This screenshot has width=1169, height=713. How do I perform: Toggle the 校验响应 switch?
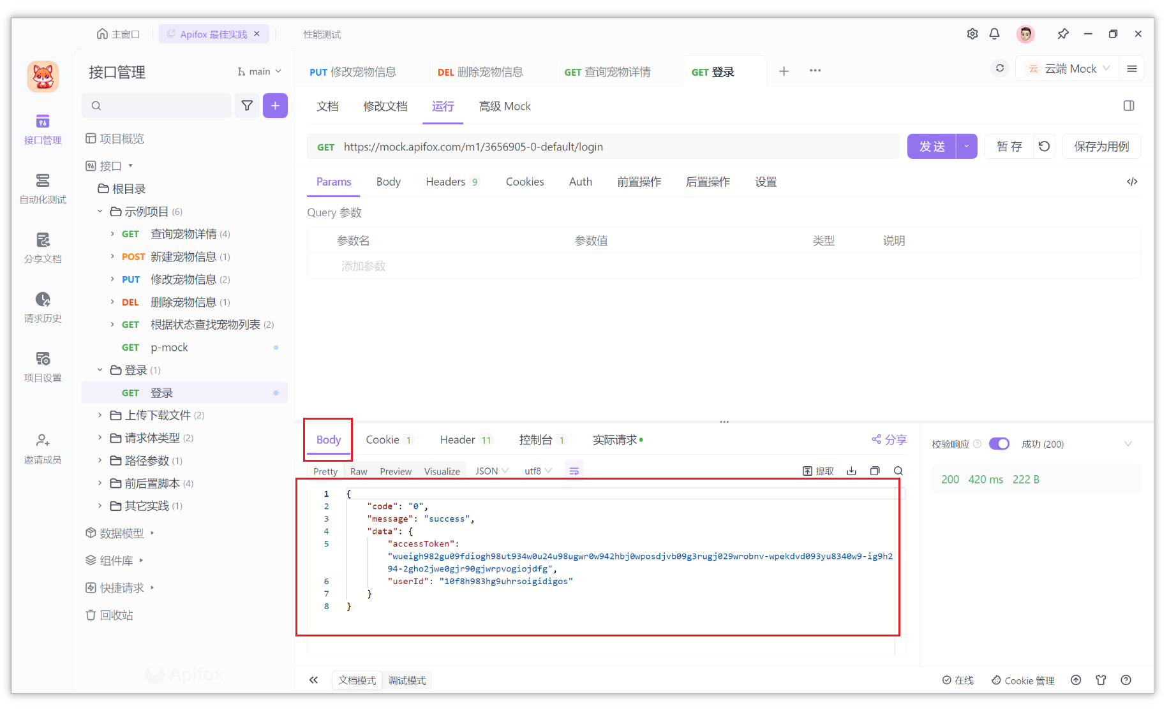click(x=999, y=443)
